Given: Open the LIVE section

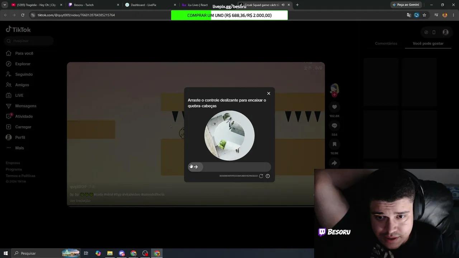Looking at the screenshot, I should pyautogui.click(x=15, y=95).
